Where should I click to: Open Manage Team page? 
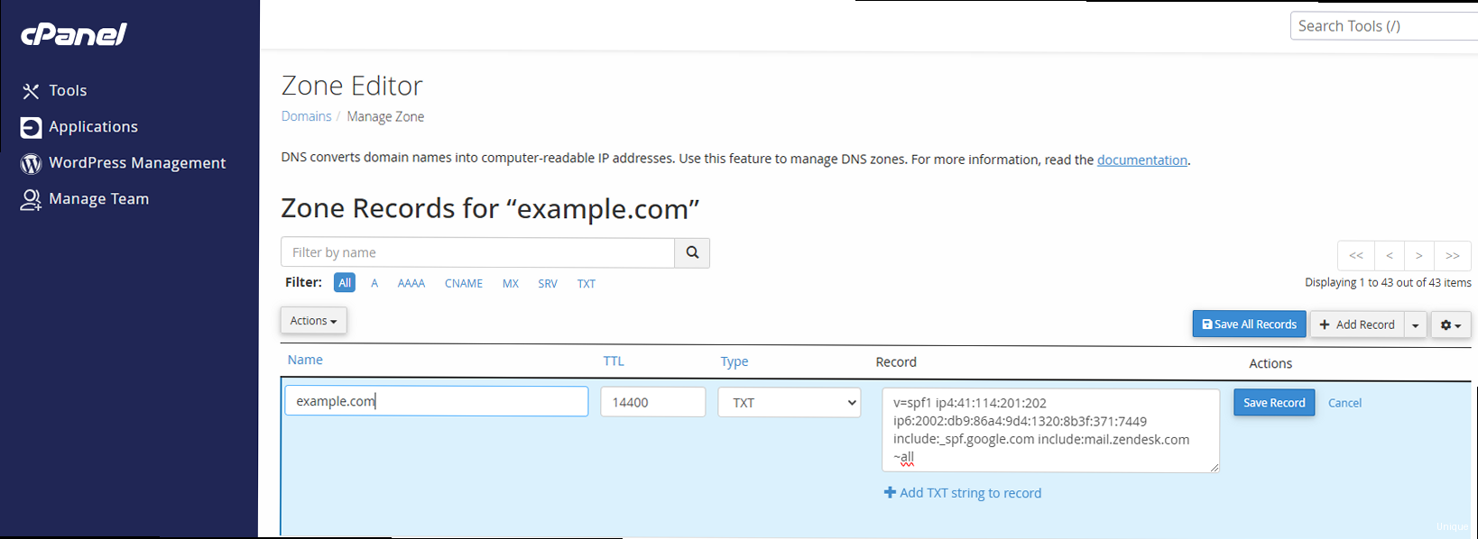pyautogui.click(x=97, y=199)
